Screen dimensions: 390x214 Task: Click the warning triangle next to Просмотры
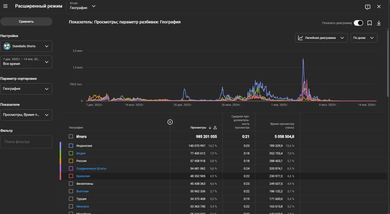(x=215, y=128)
